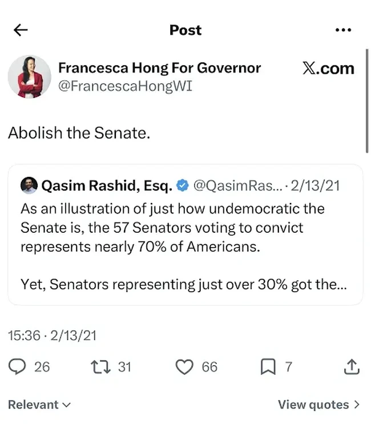Click the Francesca Hong For Governor name
The image size is (371, 424).
coord(160,68)
